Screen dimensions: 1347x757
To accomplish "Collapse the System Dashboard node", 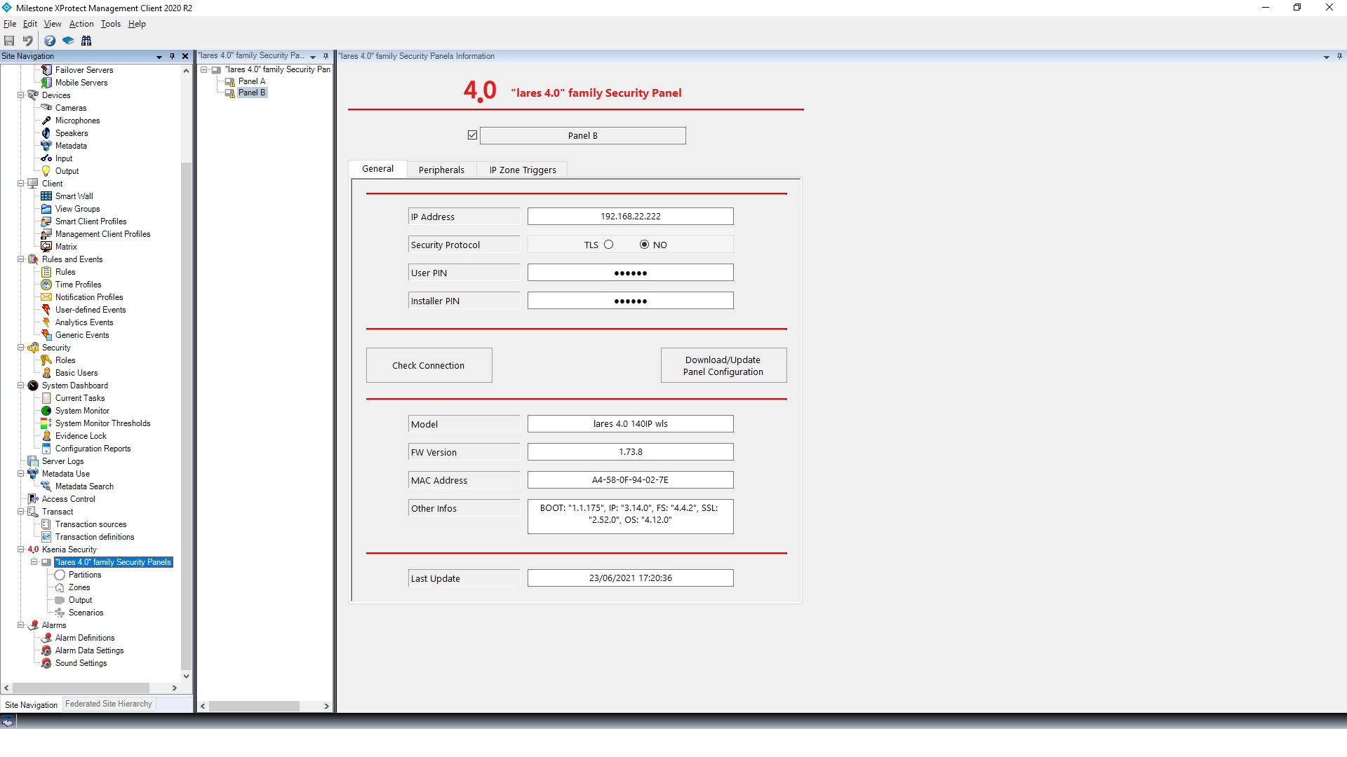I will pyautogui.click(x=20, y=386).
